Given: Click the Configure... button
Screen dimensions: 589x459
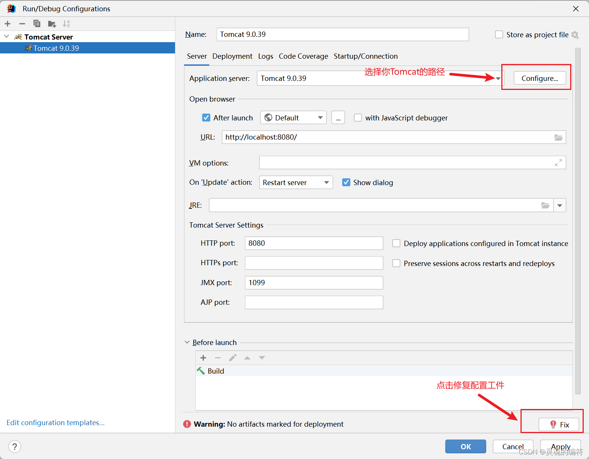Looking at the screenshot, I should [540, 78].
